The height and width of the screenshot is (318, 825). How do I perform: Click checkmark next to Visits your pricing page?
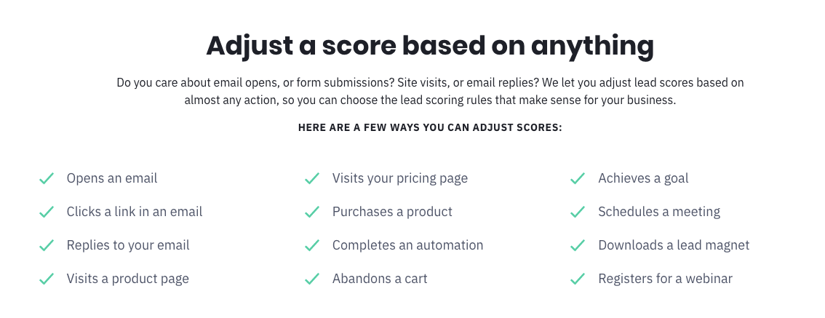pos(312,178)
